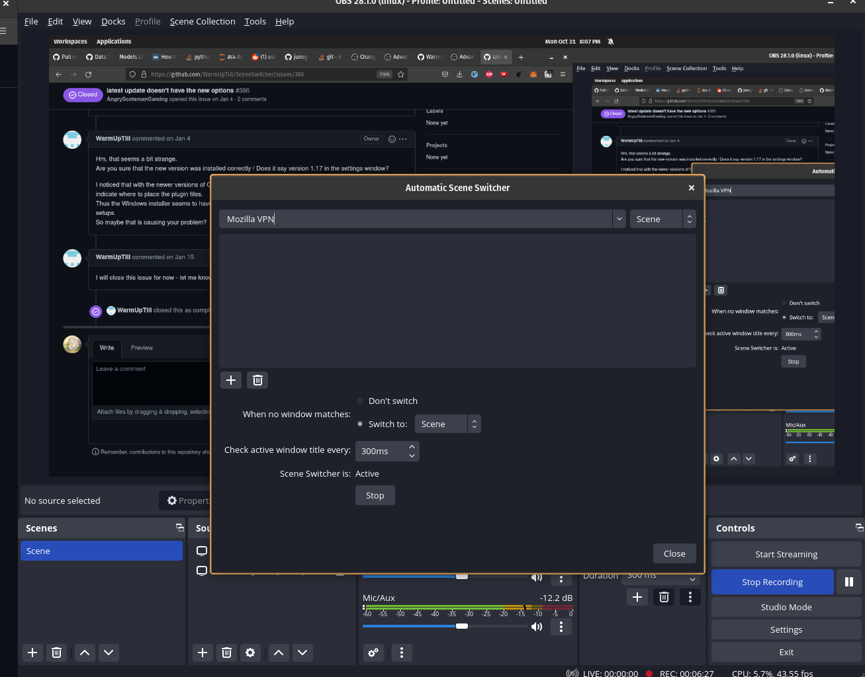Select the Don't switch radio button
The height and width of the screenshot is (677, 865).
coord(360,401)
